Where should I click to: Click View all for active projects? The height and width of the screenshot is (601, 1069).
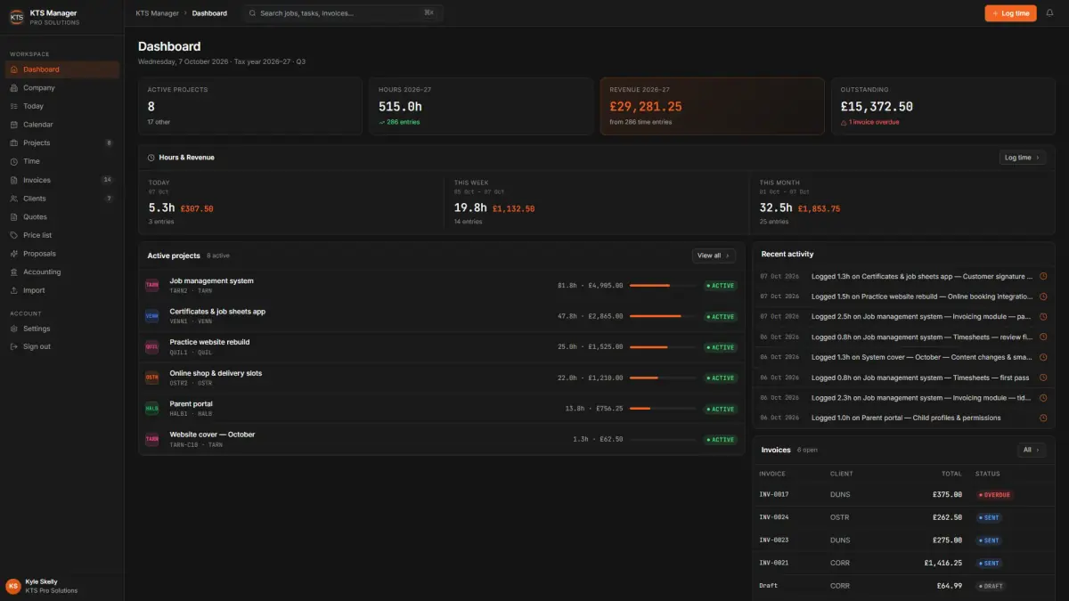tap(714, 256)
